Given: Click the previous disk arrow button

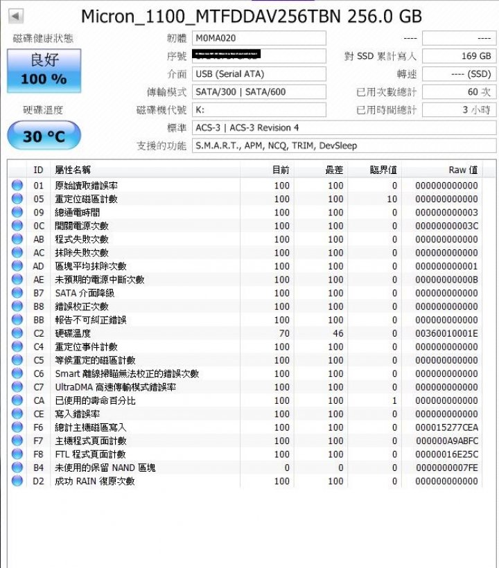Looking at the screenshot, I should tap(15, 15).
